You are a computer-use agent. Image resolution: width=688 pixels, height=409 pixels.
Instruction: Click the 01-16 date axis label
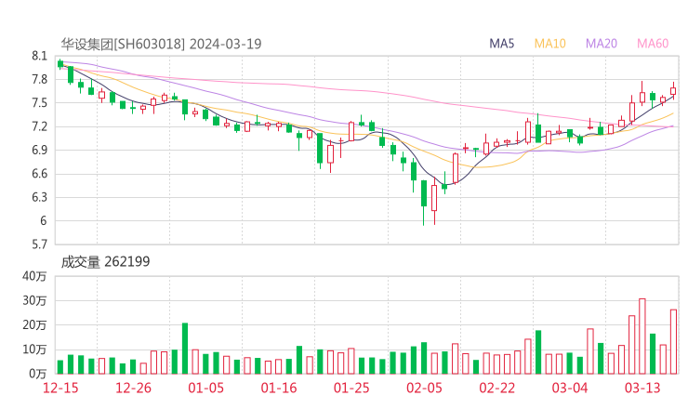[279, 388]
